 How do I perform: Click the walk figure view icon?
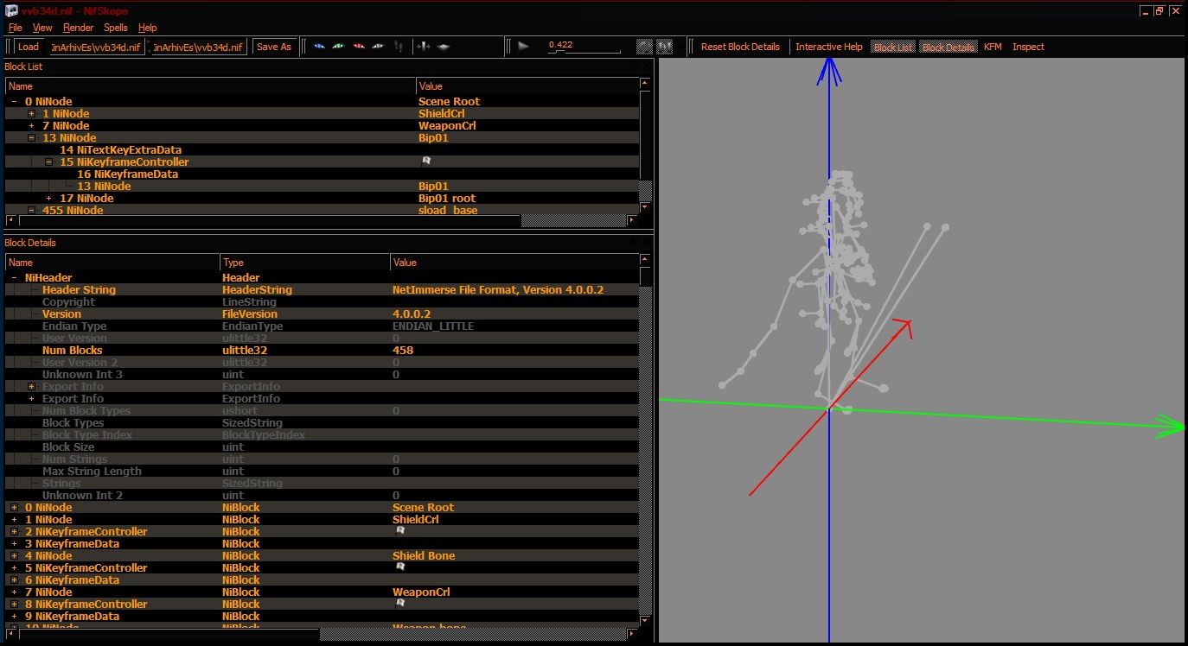(398, 47)
